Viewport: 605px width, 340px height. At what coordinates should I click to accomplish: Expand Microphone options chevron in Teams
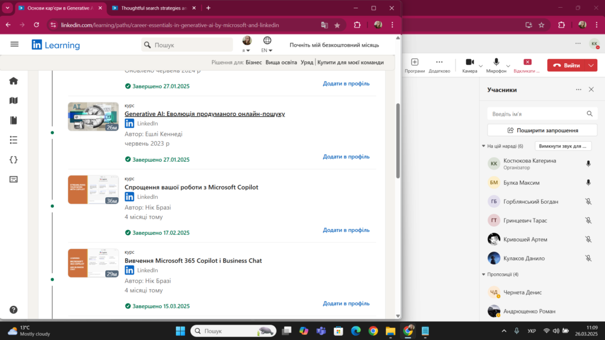tap(508, 66)
